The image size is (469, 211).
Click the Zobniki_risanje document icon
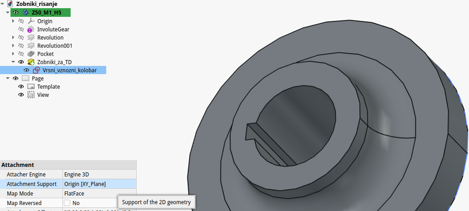pyautogui.click(x=10, y=4)
